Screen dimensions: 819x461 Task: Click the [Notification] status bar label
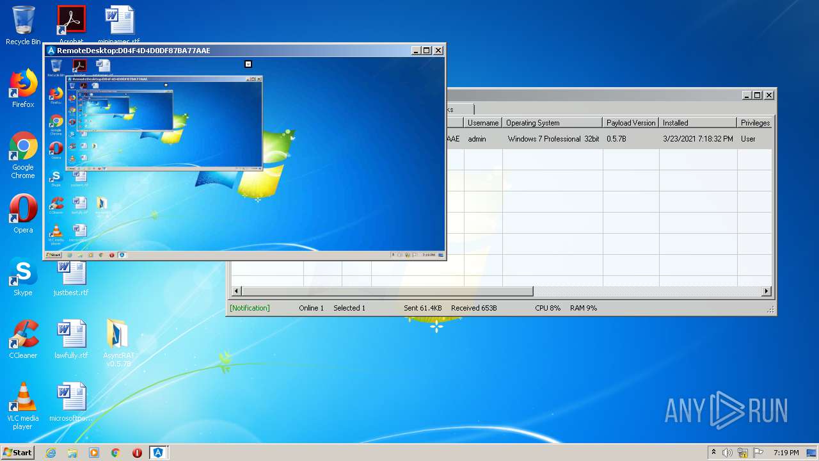pyautogui.click(x=250, y=308)
